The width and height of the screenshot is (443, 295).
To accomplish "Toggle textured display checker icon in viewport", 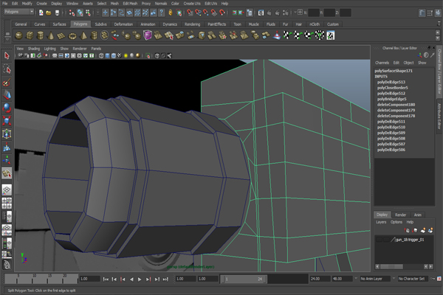I will coord(120,55).
